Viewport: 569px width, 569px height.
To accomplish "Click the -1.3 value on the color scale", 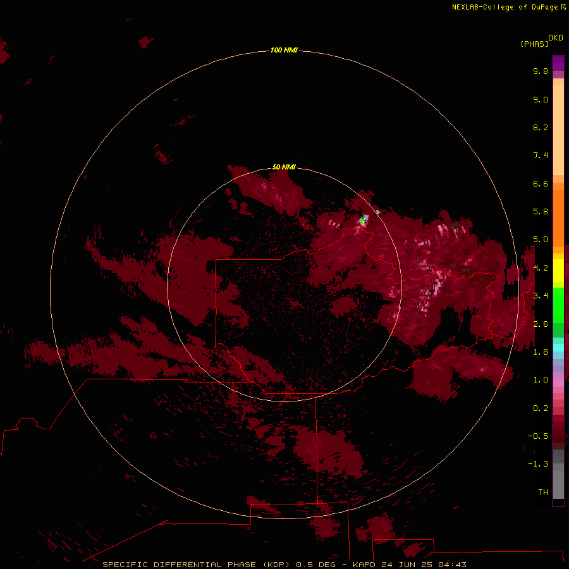I will click(538, 464).
